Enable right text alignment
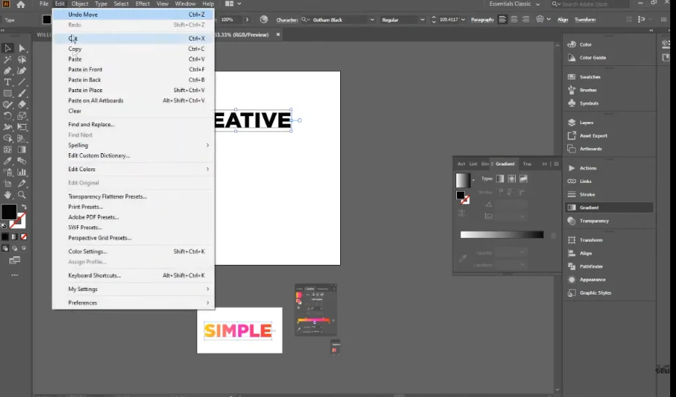 point(526,20)
